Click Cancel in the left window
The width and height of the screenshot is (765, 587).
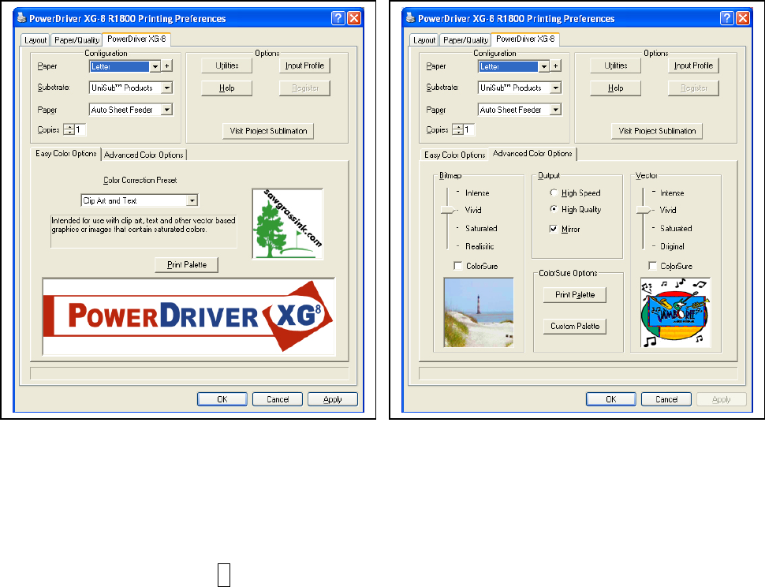pos(278,399)
